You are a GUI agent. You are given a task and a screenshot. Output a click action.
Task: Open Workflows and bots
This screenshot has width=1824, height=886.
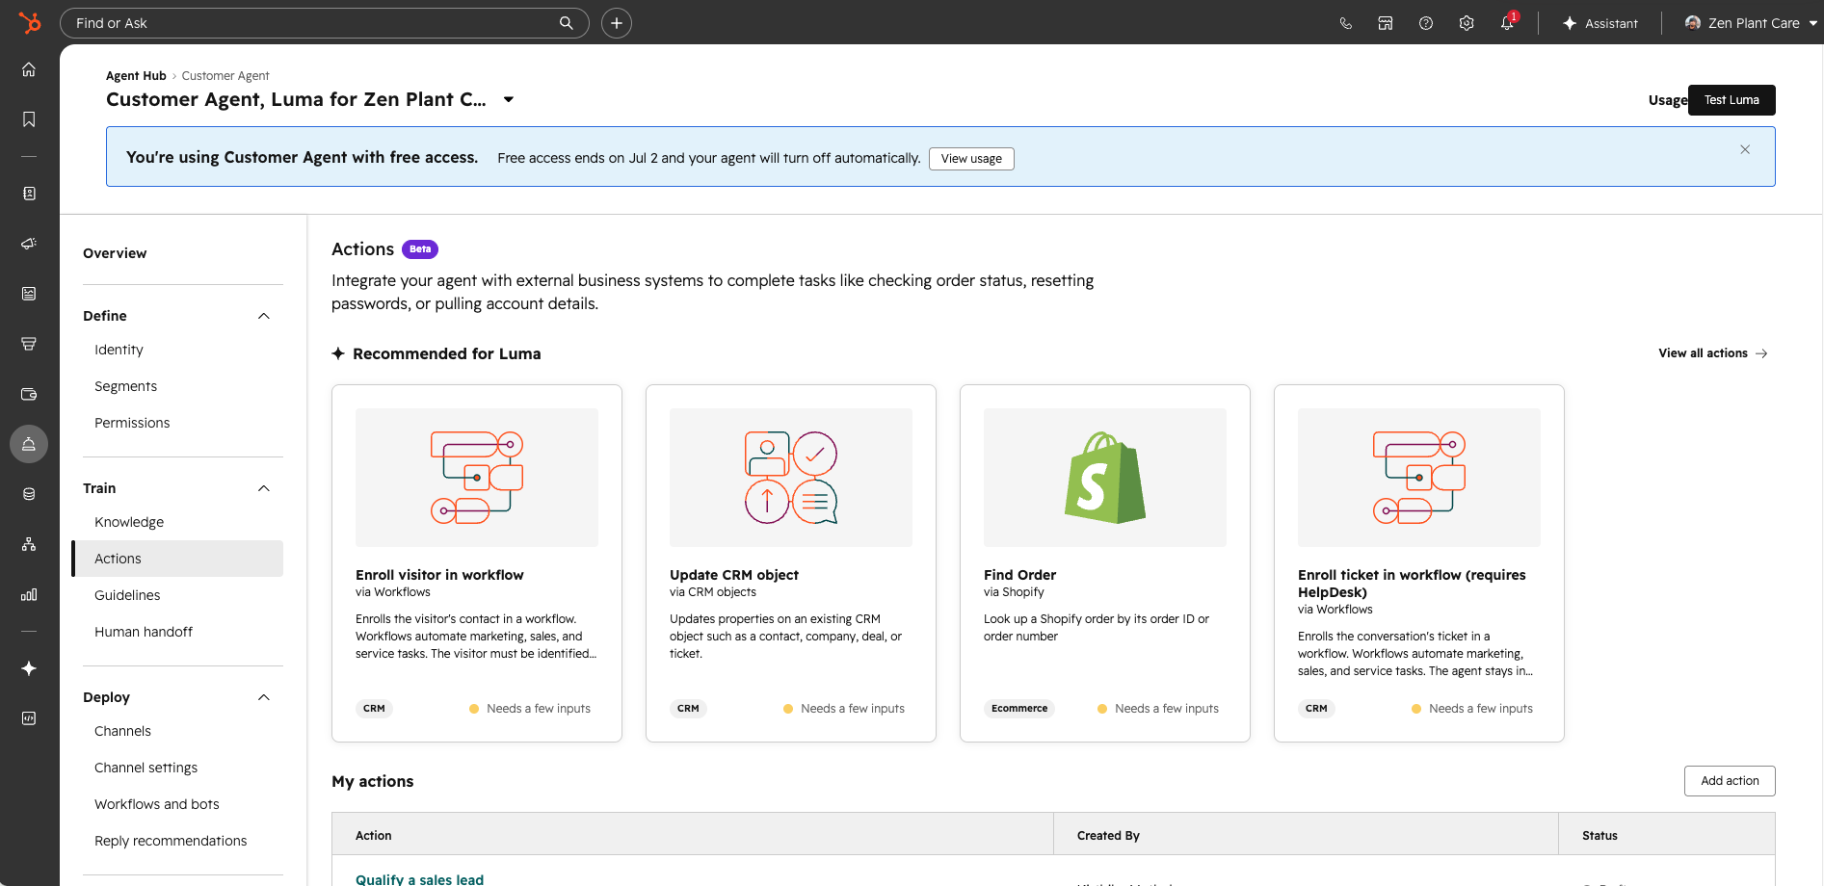coord(157,804)
